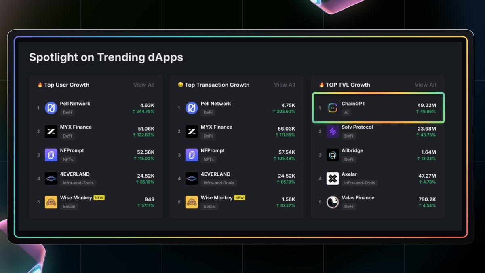Select the AI tag under ChainGPT
The image size is (485, 273).
click(346, 112)
